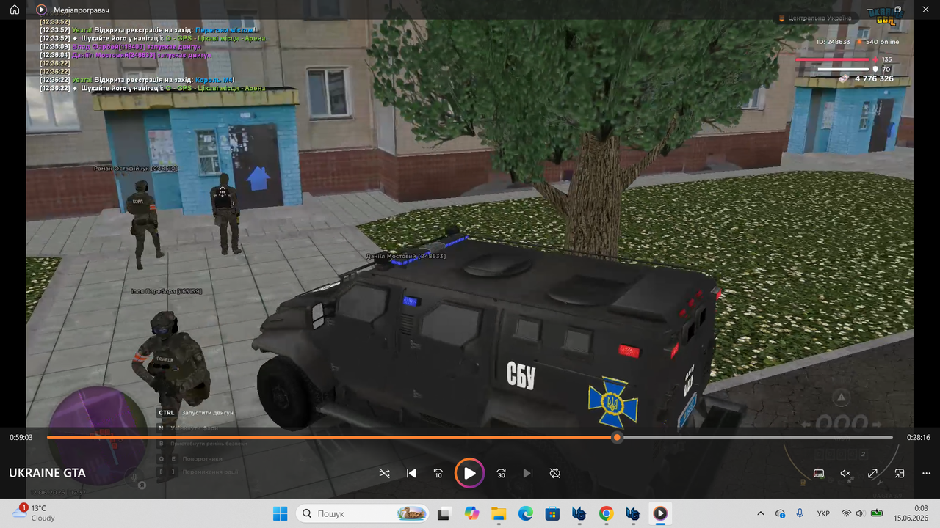Viewport: 940px width, 528px height.
Task: Click the elapsed time 0:59:03
Action: pyautogui.click(x=21, y=437)
